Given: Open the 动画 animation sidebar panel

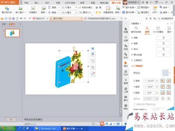Looking at the screenshot, I should (126, 39).
